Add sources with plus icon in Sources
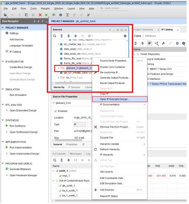This screenshot has height=204, width=189. point(75,36)
